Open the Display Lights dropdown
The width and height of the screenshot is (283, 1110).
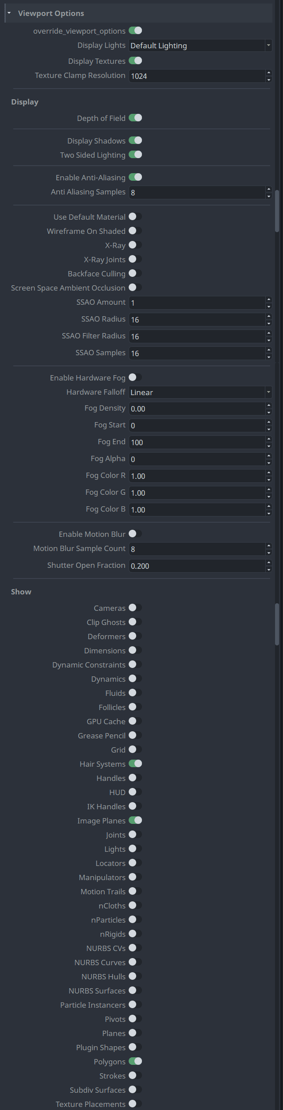[x=268, y=45]
